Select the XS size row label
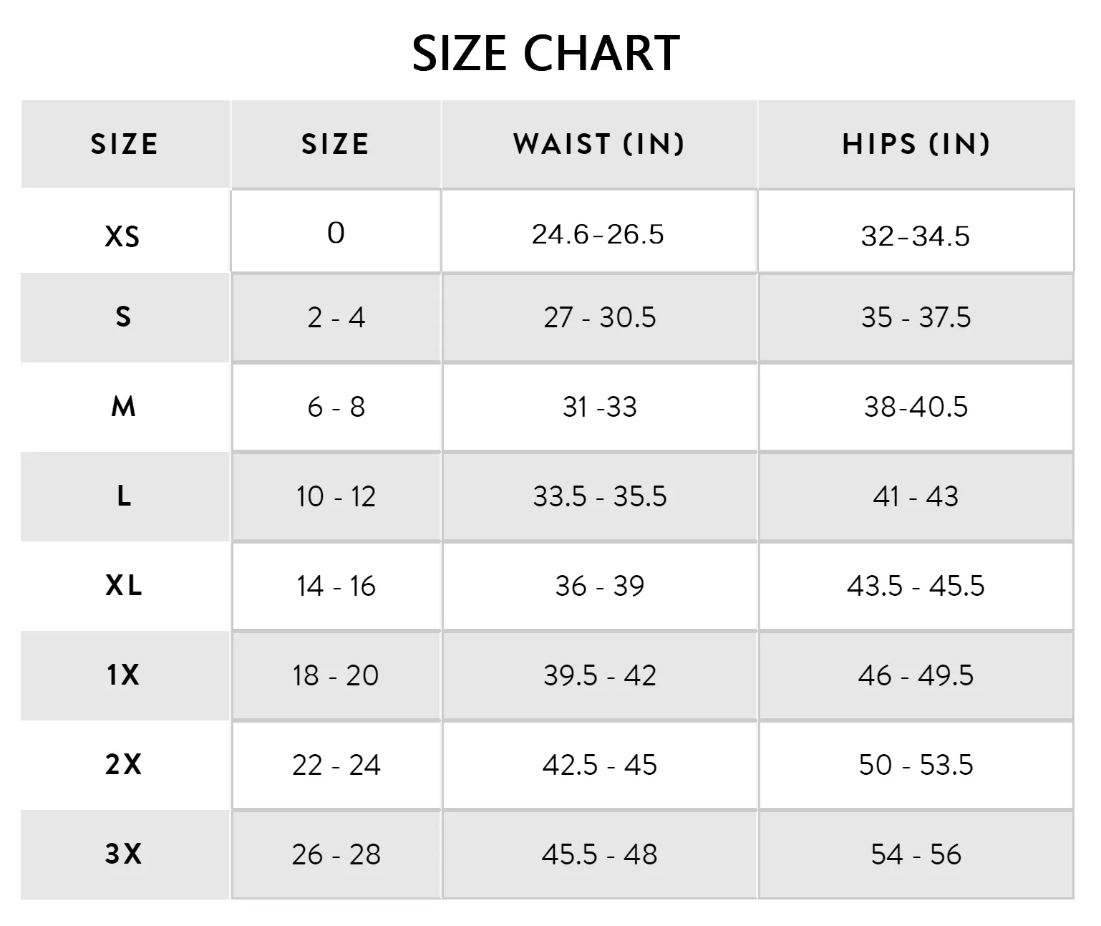This screenshot has width=1101, height=926. coord(122,236)
